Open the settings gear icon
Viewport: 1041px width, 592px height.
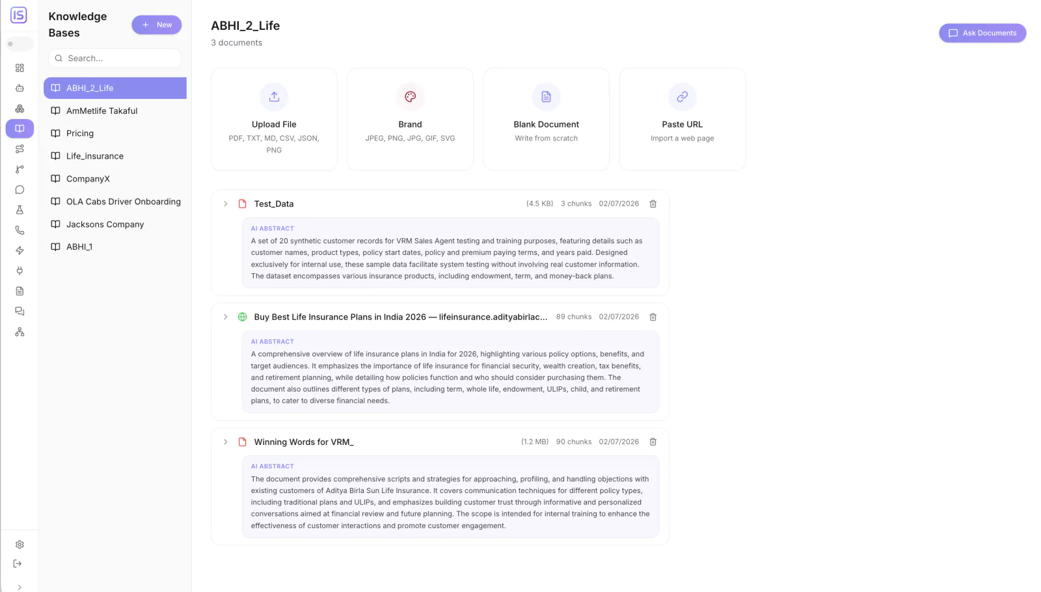click(x=20, y=545)
